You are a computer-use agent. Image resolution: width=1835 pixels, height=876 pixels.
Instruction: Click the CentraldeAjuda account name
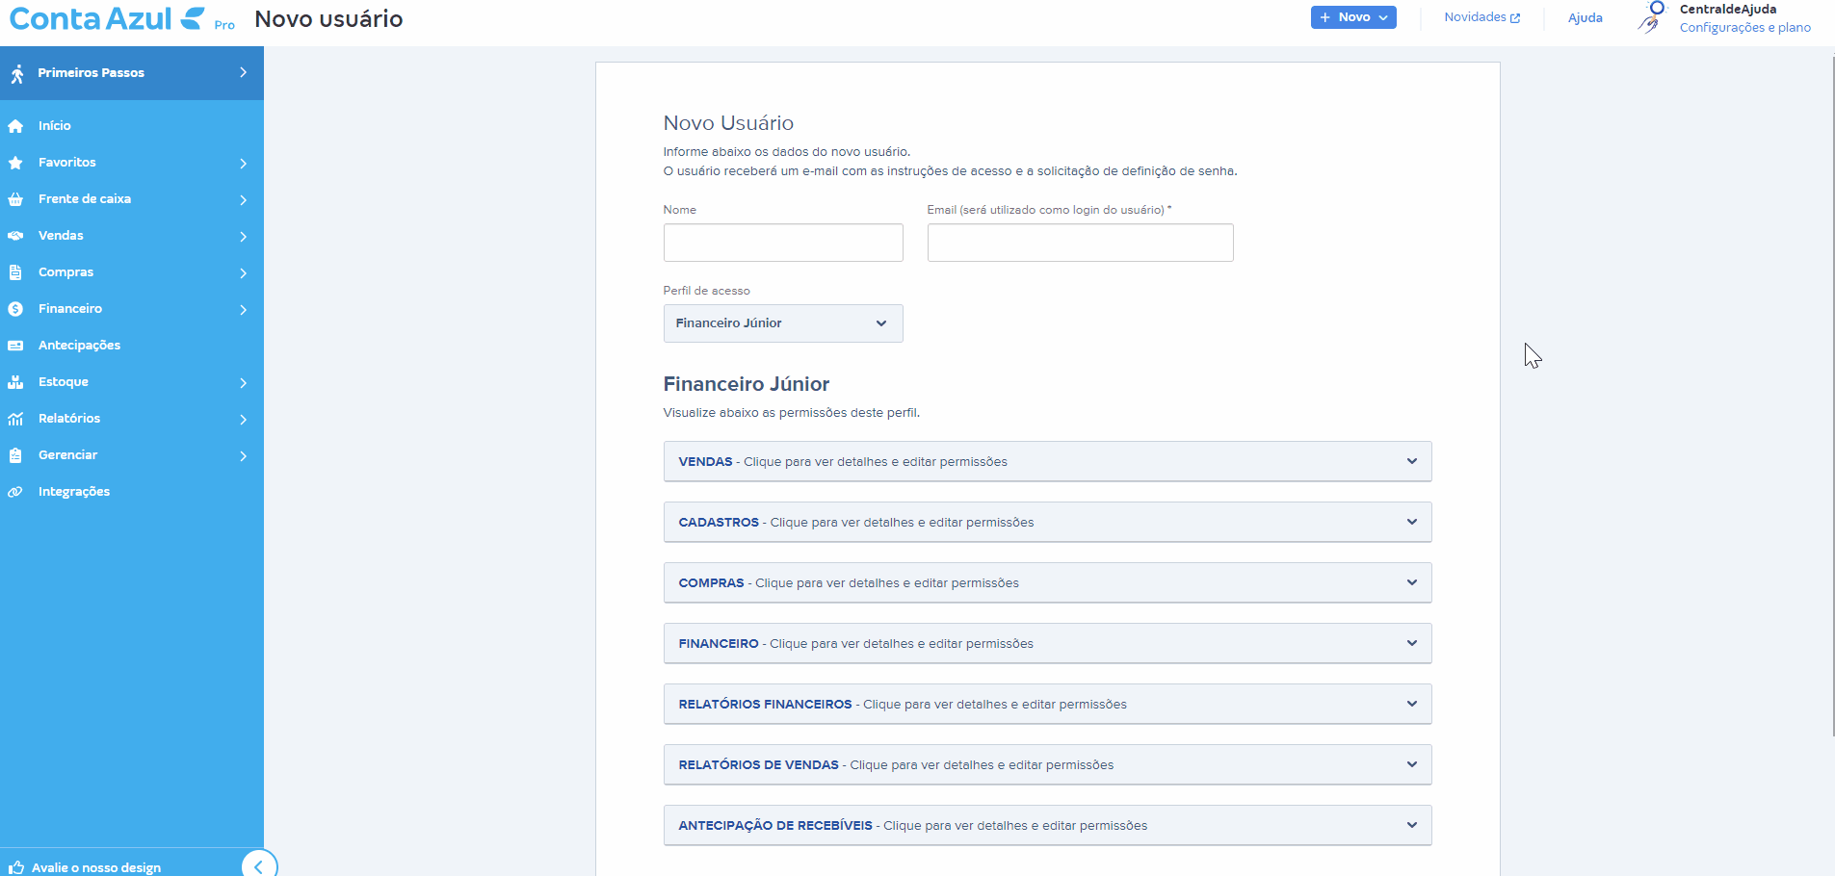pos(1728,10)
